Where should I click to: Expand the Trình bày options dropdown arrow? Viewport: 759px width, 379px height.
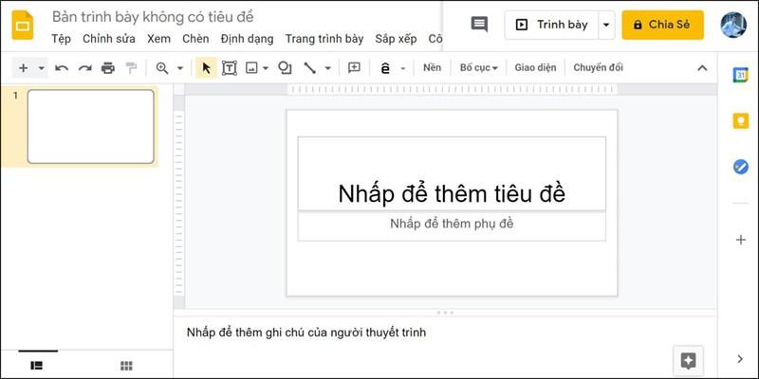point(606,25)
